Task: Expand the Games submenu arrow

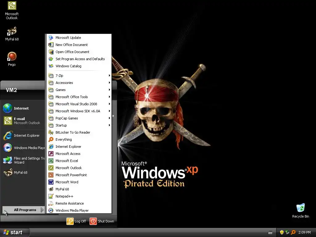Action: tap(110, 90)
